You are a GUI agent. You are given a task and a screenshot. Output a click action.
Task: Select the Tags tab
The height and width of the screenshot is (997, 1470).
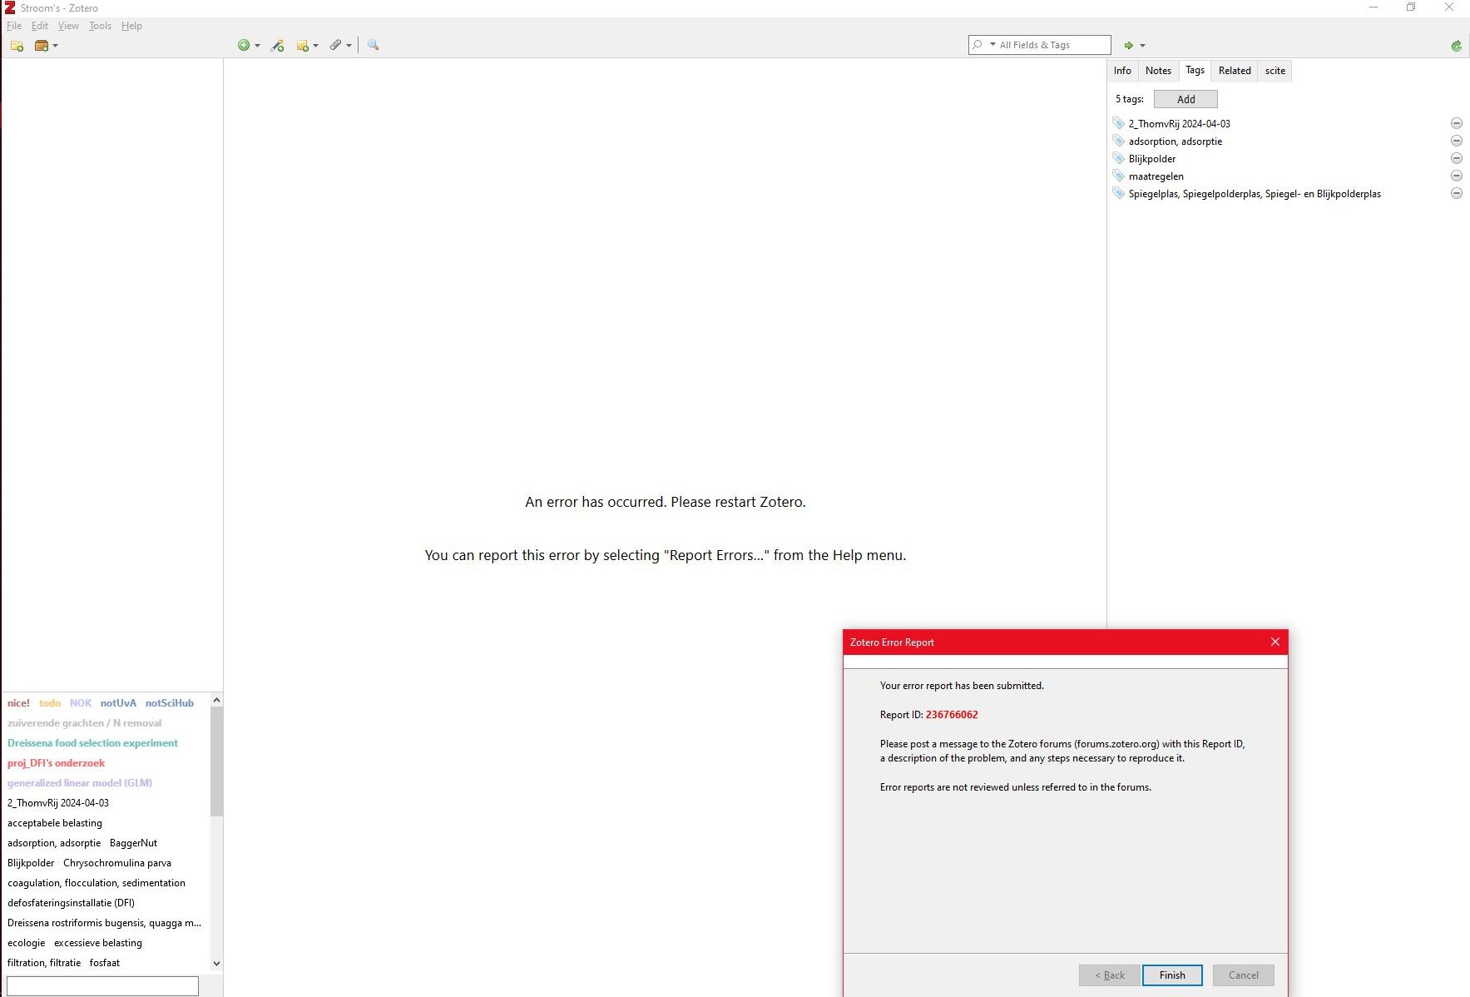[x=1195, y=70]
